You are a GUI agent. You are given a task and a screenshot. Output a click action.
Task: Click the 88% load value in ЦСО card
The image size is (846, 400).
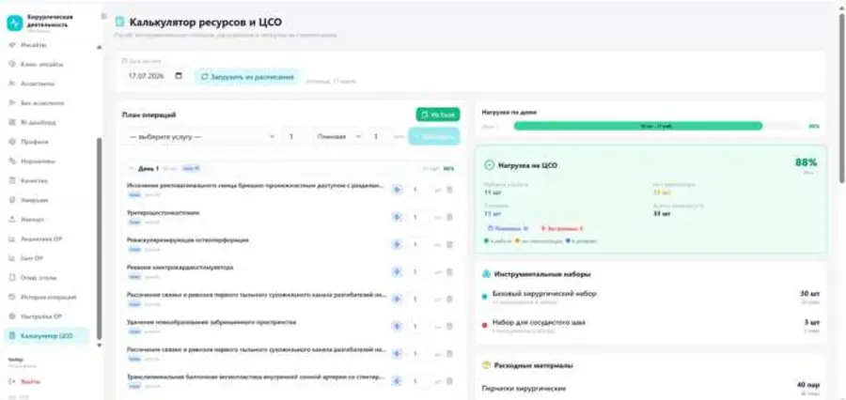[x=807, y=162]
